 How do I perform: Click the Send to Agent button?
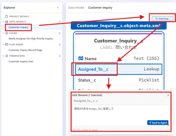pos(158,122)
